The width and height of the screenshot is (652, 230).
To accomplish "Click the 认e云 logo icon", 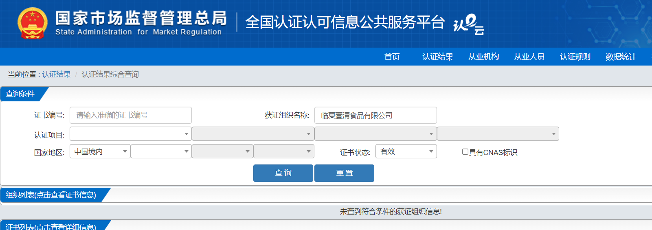I will coord(469,24).
